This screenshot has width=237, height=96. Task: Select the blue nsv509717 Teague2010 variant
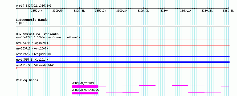(x=122, y=56)
